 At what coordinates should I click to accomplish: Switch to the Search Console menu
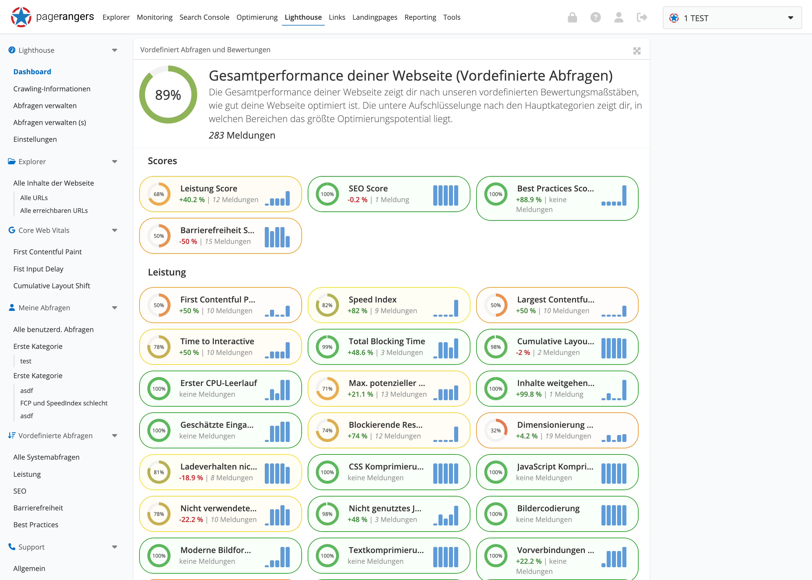point(204,17)
